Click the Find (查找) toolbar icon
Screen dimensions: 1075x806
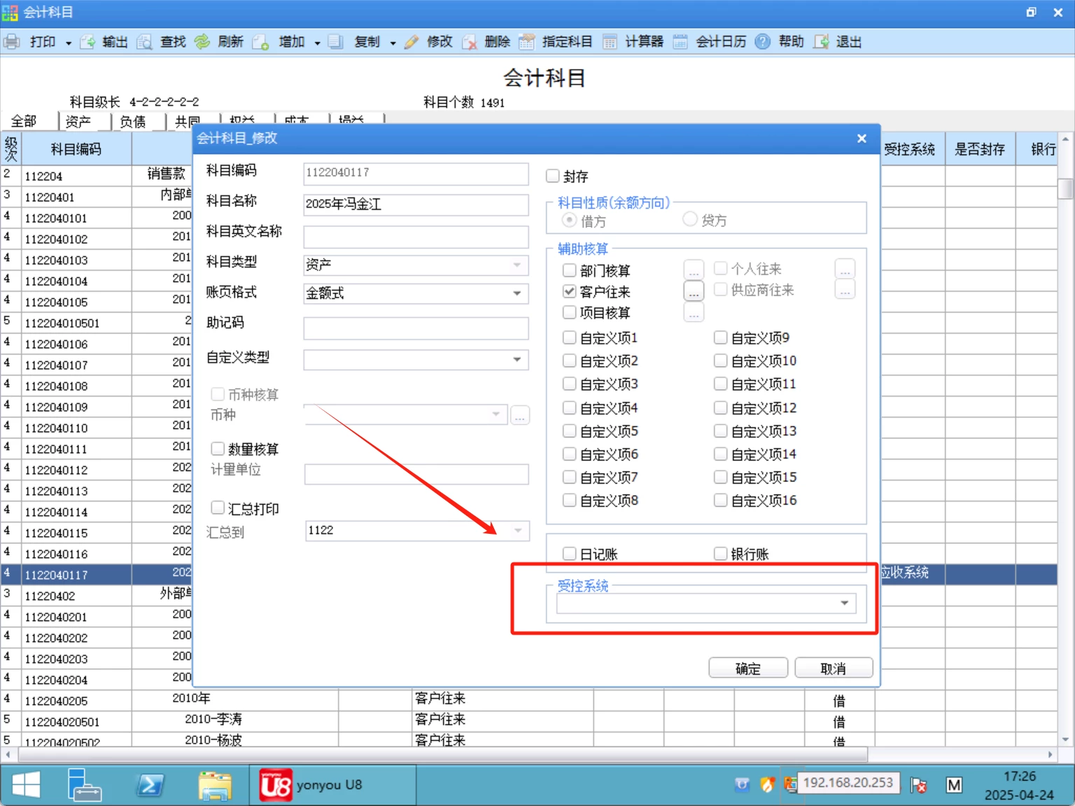[x=145, y=42]
